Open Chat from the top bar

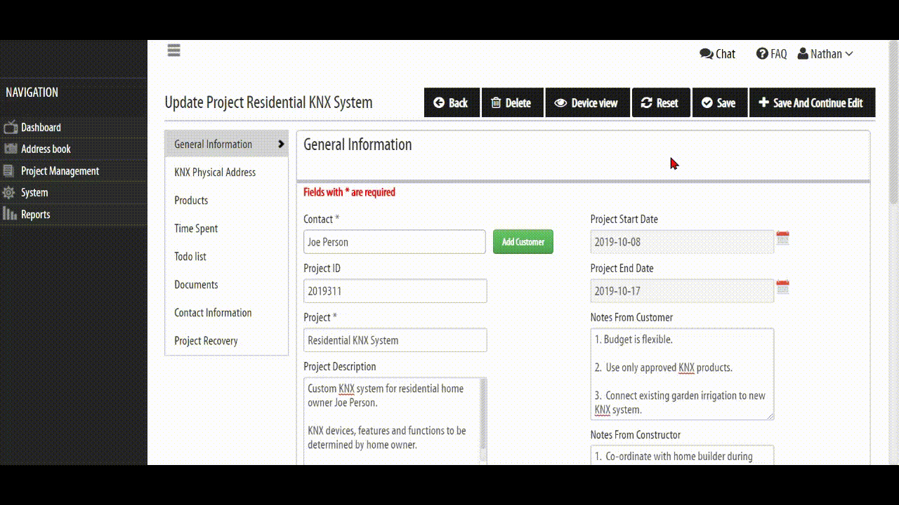pos(717,54)
